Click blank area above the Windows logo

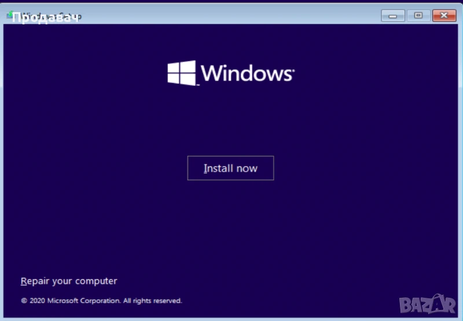point(230,41)
